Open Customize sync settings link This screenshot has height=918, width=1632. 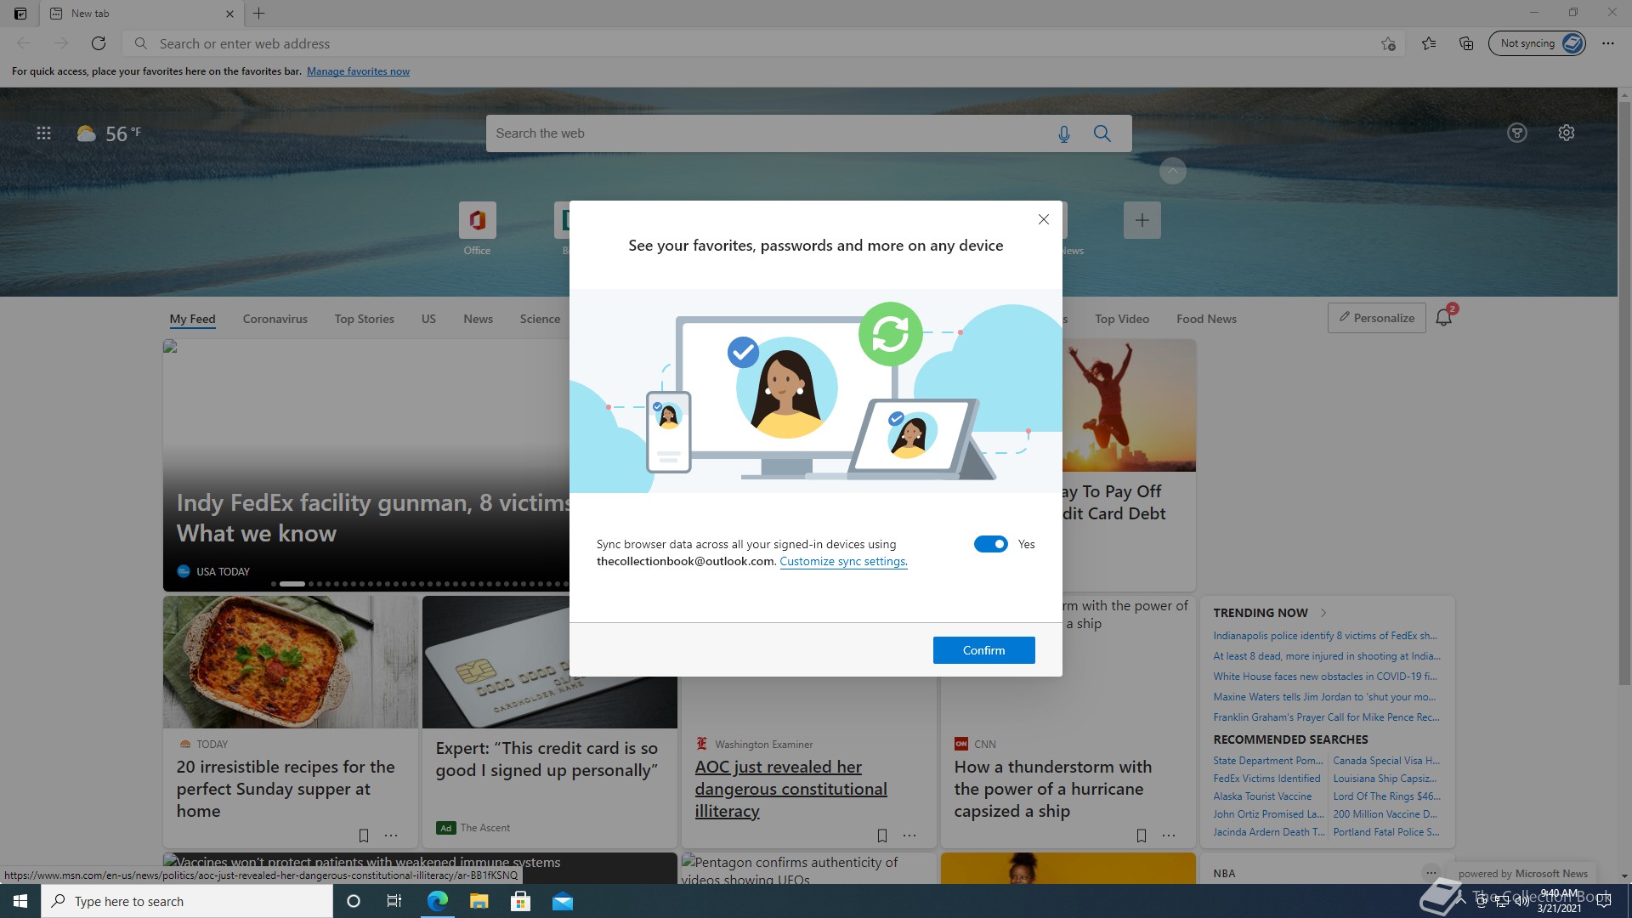click(x=843, y=561)
